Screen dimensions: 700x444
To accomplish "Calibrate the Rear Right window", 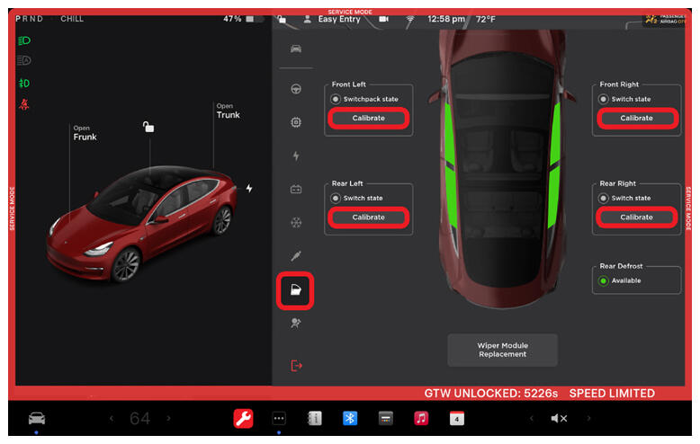I will [x=637, y=218].
